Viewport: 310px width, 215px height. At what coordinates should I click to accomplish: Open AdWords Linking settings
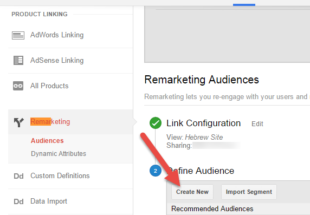pyautogui.click(x=57, y=35)
